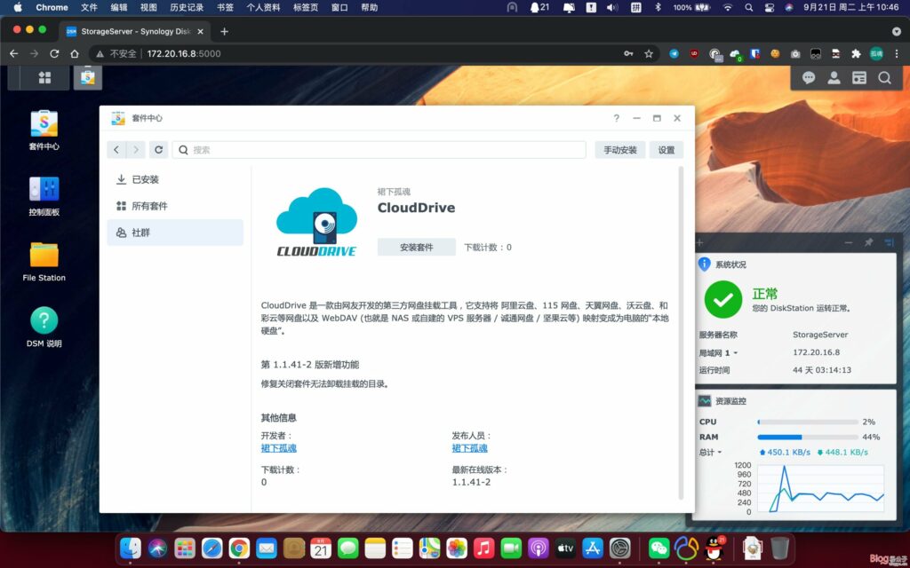The width and height of the screenshot is (910, 568).
Task: Open widget panel layout settings icon
Action: click(889, 243)
